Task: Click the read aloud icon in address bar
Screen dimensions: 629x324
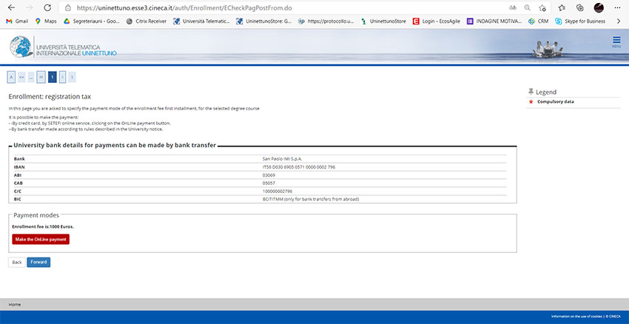Action: click(513, 7)
